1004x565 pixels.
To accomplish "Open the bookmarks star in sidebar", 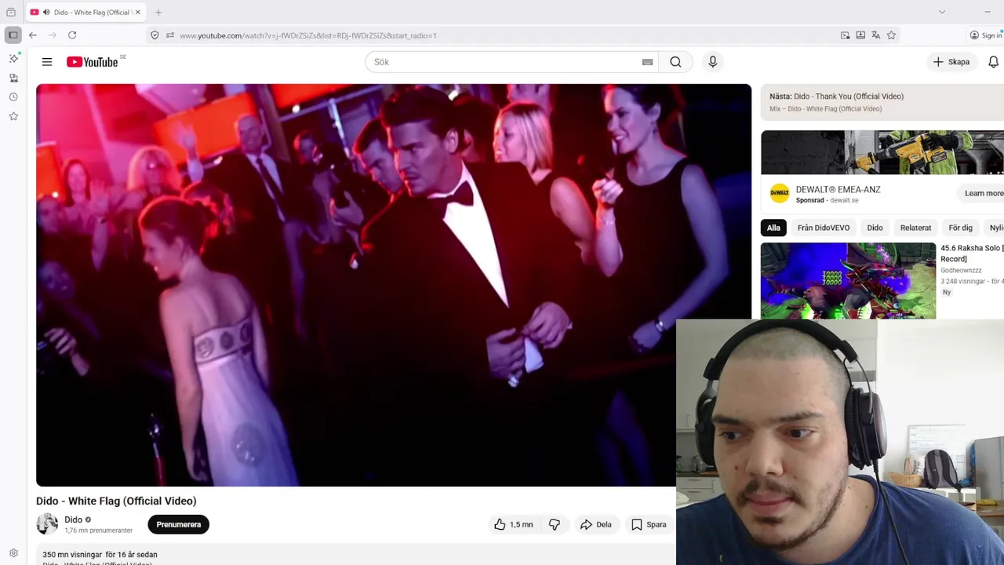I will tap(13, 116).
